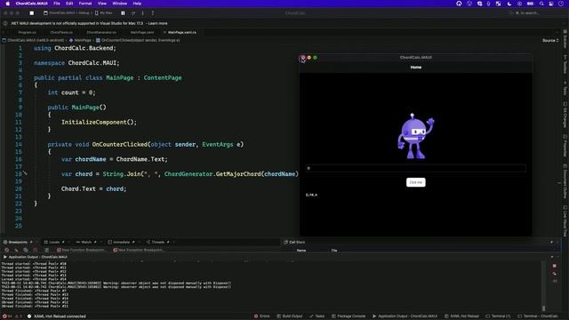
Task: Click the 'InitializeComponent();' code line
Action: 99,123
